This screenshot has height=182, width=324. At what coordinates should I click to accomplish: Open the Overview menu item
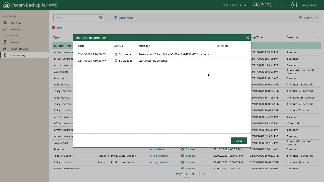(x=15, y=23)
